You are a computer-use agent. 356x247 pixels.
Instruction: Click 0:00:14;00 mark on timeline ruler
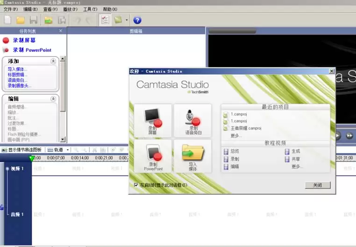click(80, 158)
